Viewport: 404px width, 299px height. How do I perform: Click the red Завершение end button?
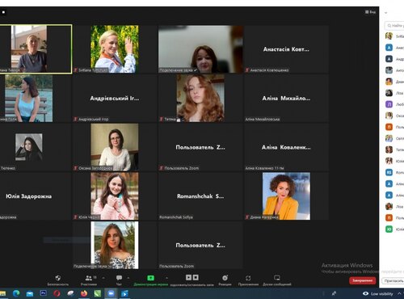[x=363, y=280]
